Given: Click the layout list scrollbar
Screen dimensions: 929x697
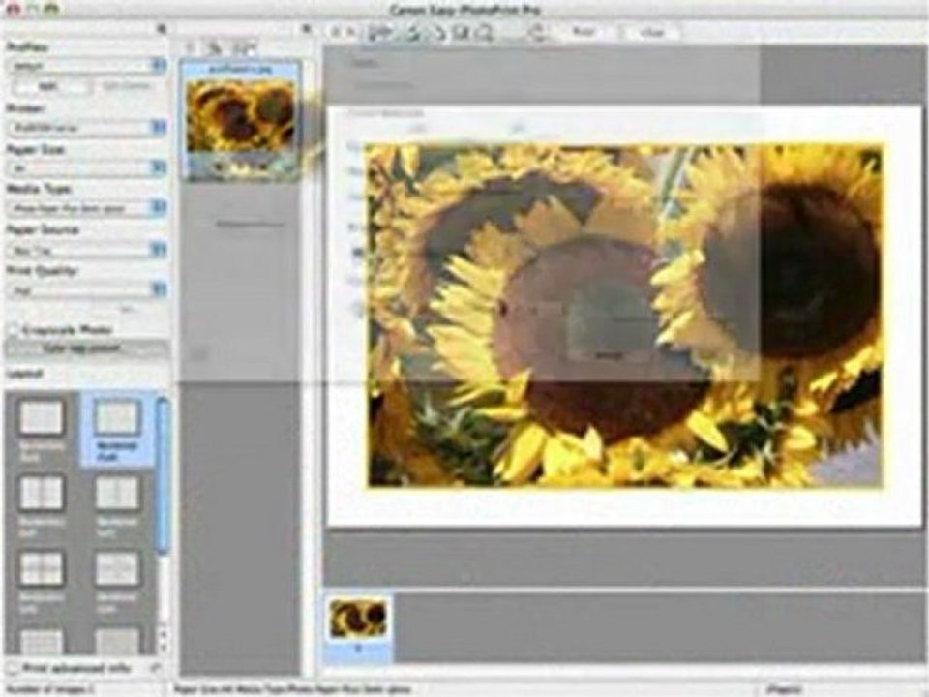Looking at the screenshot, I should pyautogui.click(x=163, y=476).
